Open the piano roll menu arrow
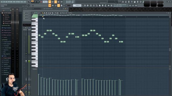This screenshot has height=96, width=172. (x=32, y=13)
